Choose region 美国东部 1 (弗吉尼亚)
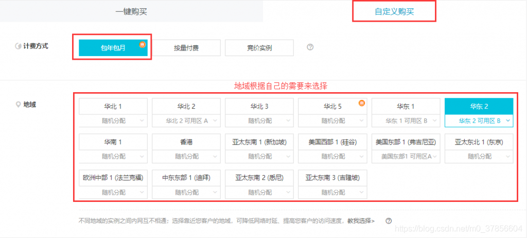Screen dimensions: 527x238 (x=406, y=142)
